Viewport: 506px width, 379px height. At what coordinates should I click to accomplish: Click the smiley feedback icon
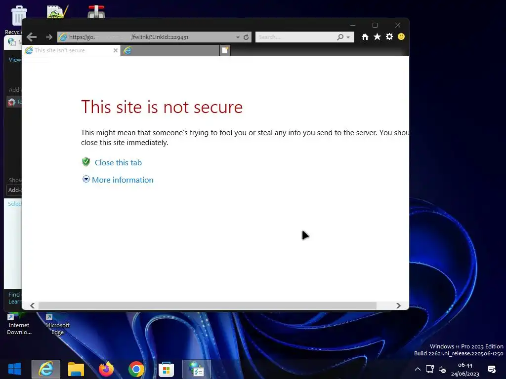click(401, 37)
